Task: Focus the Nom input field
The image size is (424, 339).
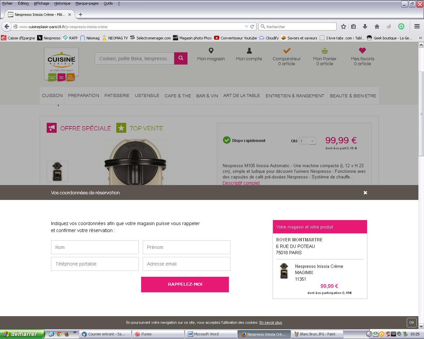Action: tap(95, 247)
